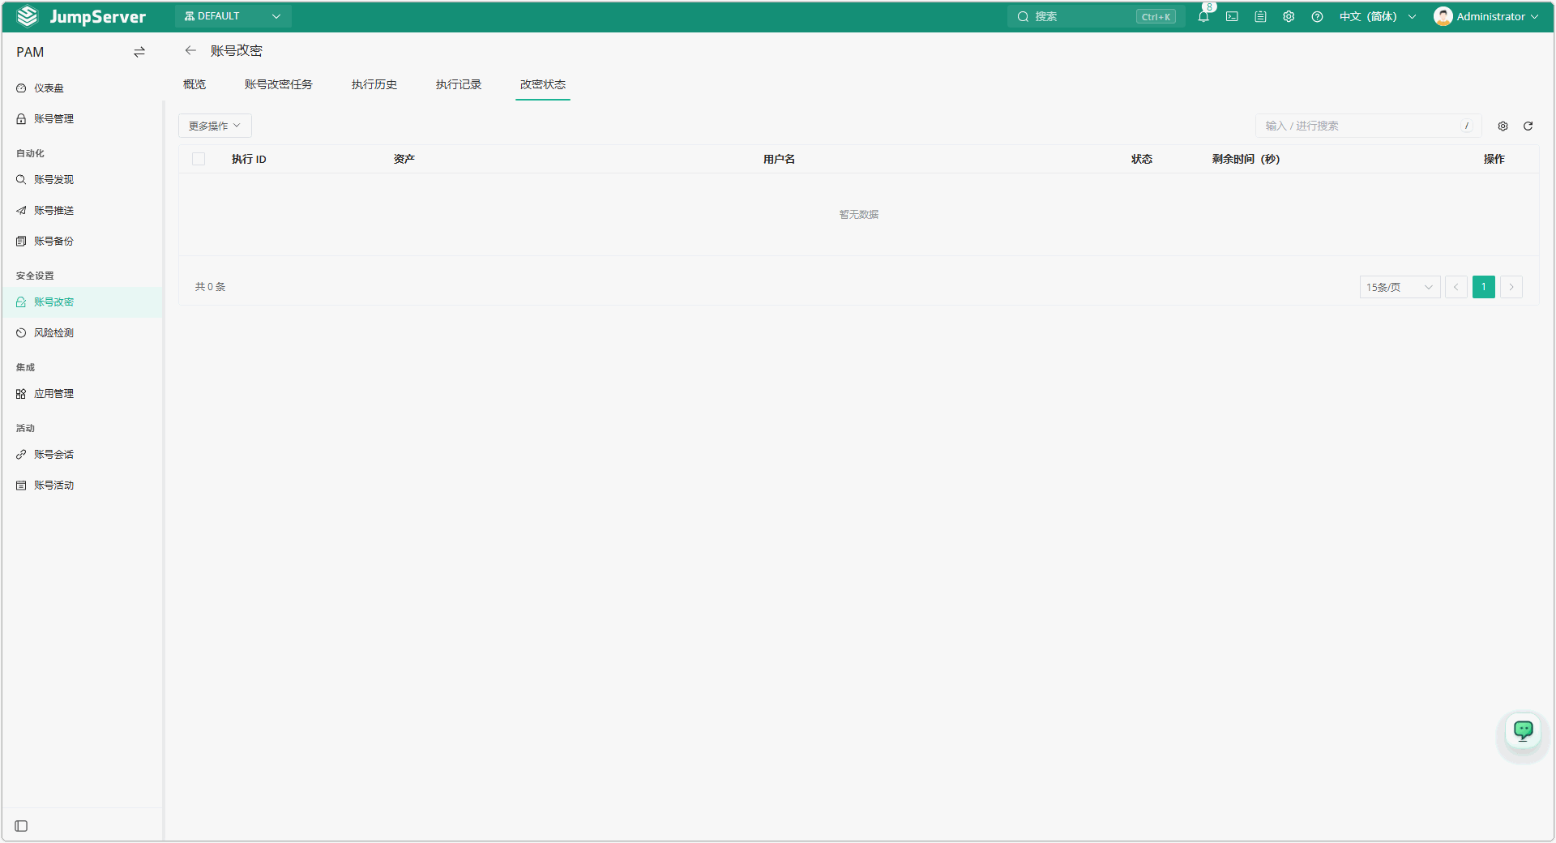
Task: Open table column settings gear
Action: click(x=1503, y=126)
